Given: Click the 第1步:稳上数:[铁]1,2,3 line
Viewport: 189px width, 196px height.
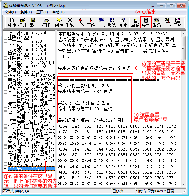Looking at the screenshot, I should tap(83, 86).
